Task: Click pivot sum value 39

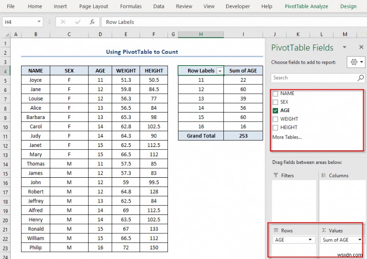Action: (x=243, y=99)
